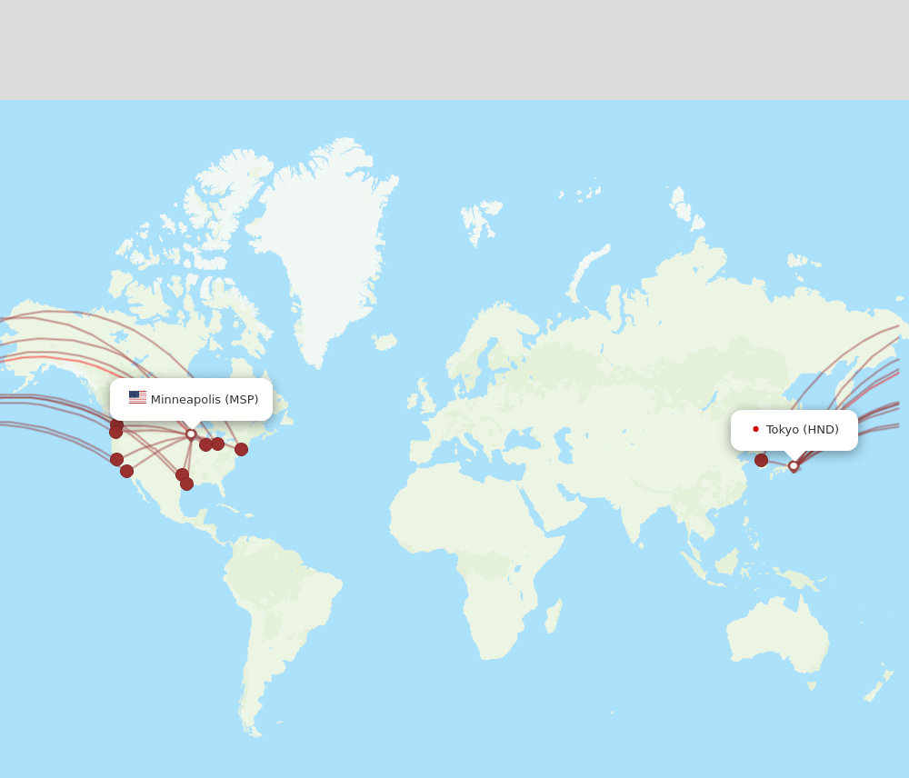Click the lower of the two Pacific Northwest dots
Image resolution: width=909 pixels, height=778 pixels.
[x=116, y=432]
